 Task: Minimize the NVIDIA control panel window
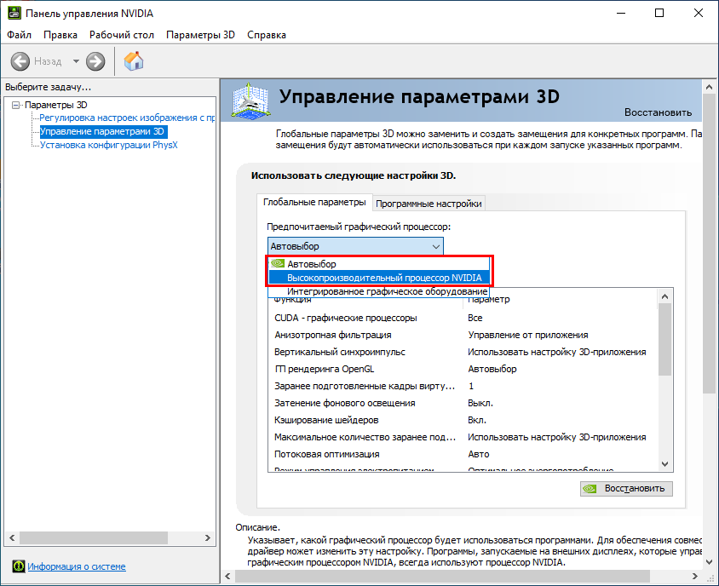coord(621,13)
